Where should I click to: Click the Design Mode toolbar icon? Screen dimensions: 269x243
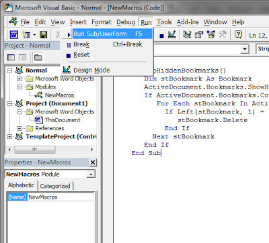(172, 35)
